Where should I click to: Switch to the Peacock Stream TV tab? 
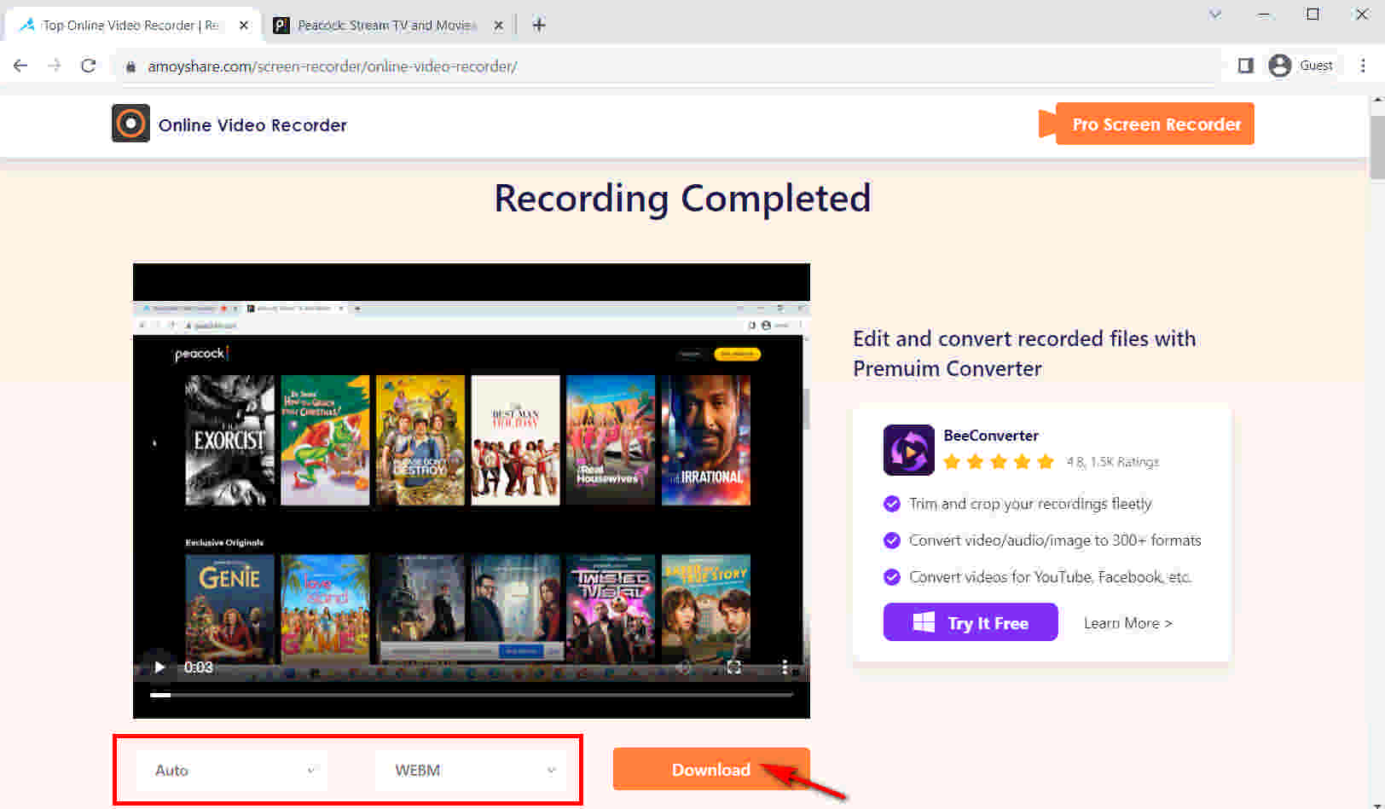(384, 25)
